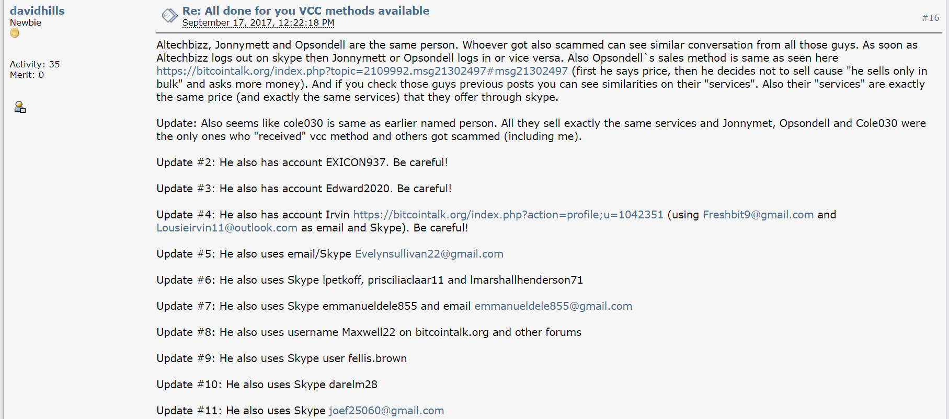
Task: Click the emmanueldele855@gmail.com email link
Action: pyautogui.click(x=553, y=306)
